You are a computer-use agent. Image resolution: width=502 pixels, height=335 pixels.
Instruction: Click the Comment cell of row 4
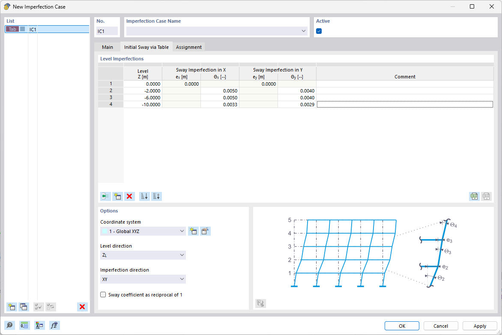click(x=405, y=105)
